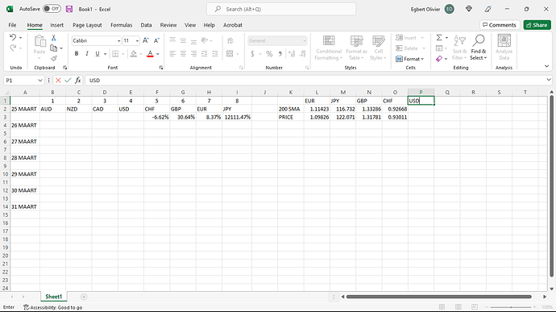This screenshot has height=312, width=556.
Task: Increase font size with the larger A icon
Action: [145, 41]
